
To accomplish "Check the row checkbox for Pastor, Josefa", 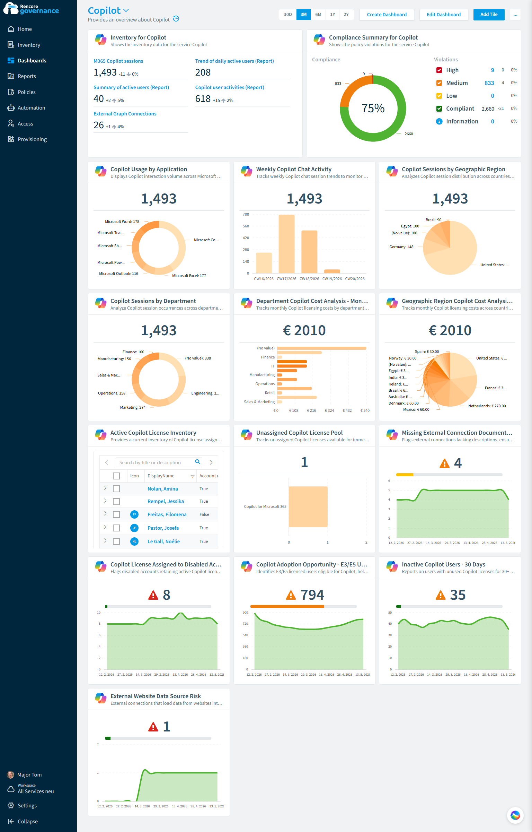I will coord(116,528).
